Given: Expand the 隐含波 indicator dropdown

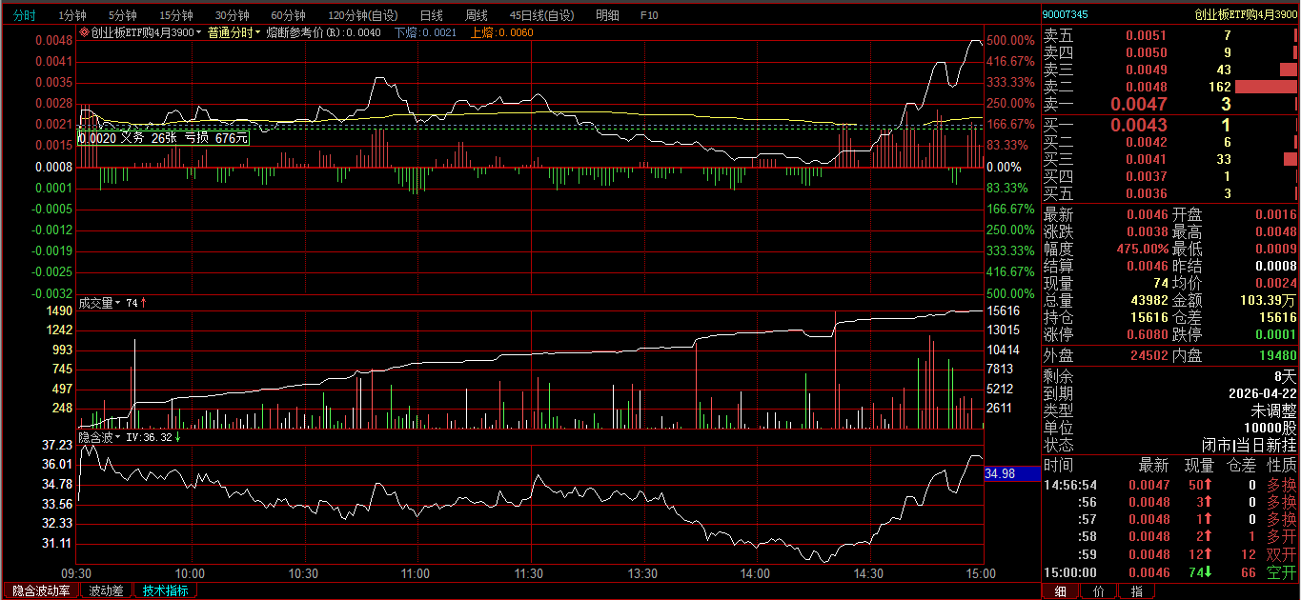Looking at the screenshot, I should click(x=118, y=437).
